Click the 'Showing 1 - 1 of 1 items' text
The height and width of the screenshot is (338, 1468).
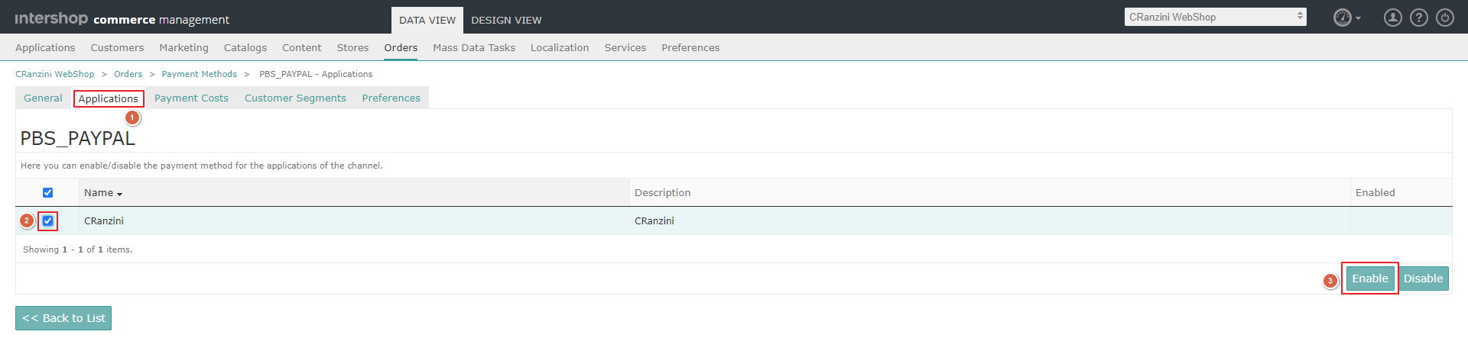(77, 249)
